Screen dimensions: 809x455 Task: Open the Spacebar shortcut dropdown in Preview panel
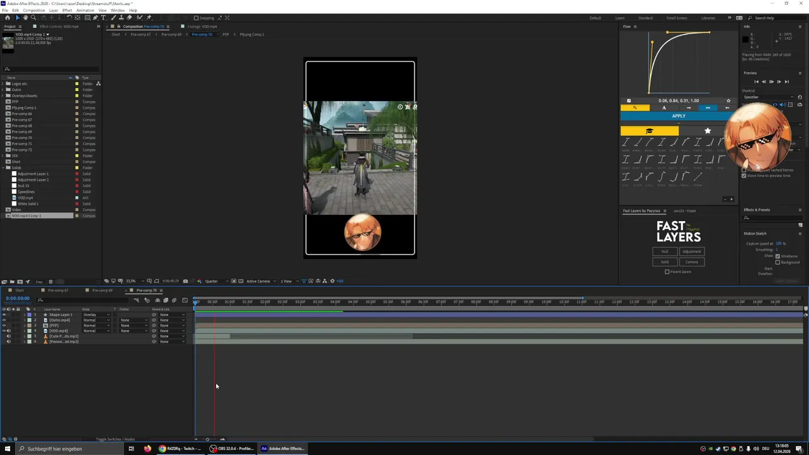coord(769,97)
